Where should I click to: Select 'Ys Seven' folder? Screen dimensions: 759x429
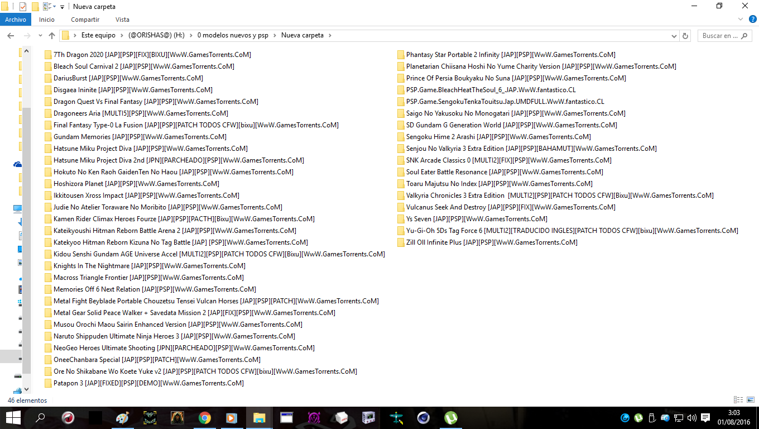point(472,219)
